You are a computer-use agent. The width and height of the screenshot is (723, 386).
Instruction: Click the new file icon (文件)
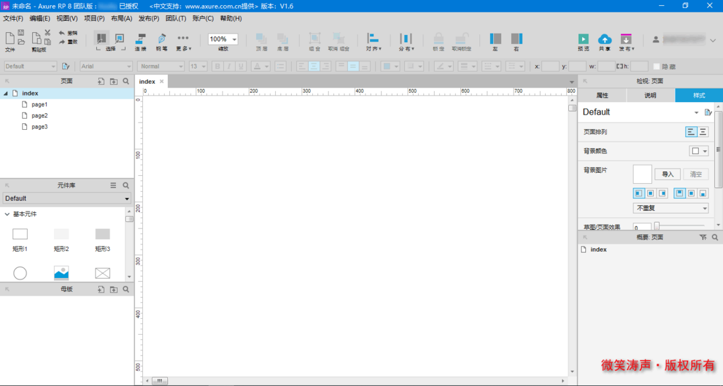[x=10, y=38]
